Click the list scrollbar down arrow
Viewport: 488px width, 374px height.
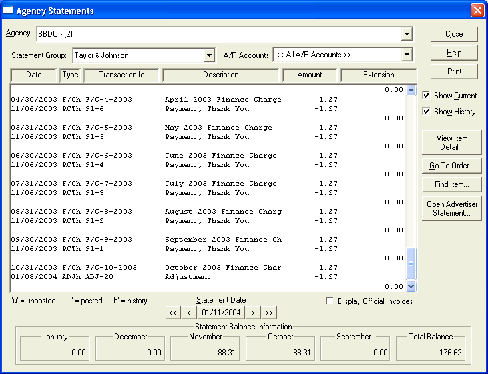[411, 286]
